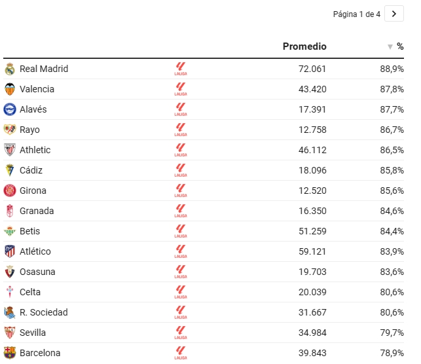Open the Rayo team link

[29, 130]
